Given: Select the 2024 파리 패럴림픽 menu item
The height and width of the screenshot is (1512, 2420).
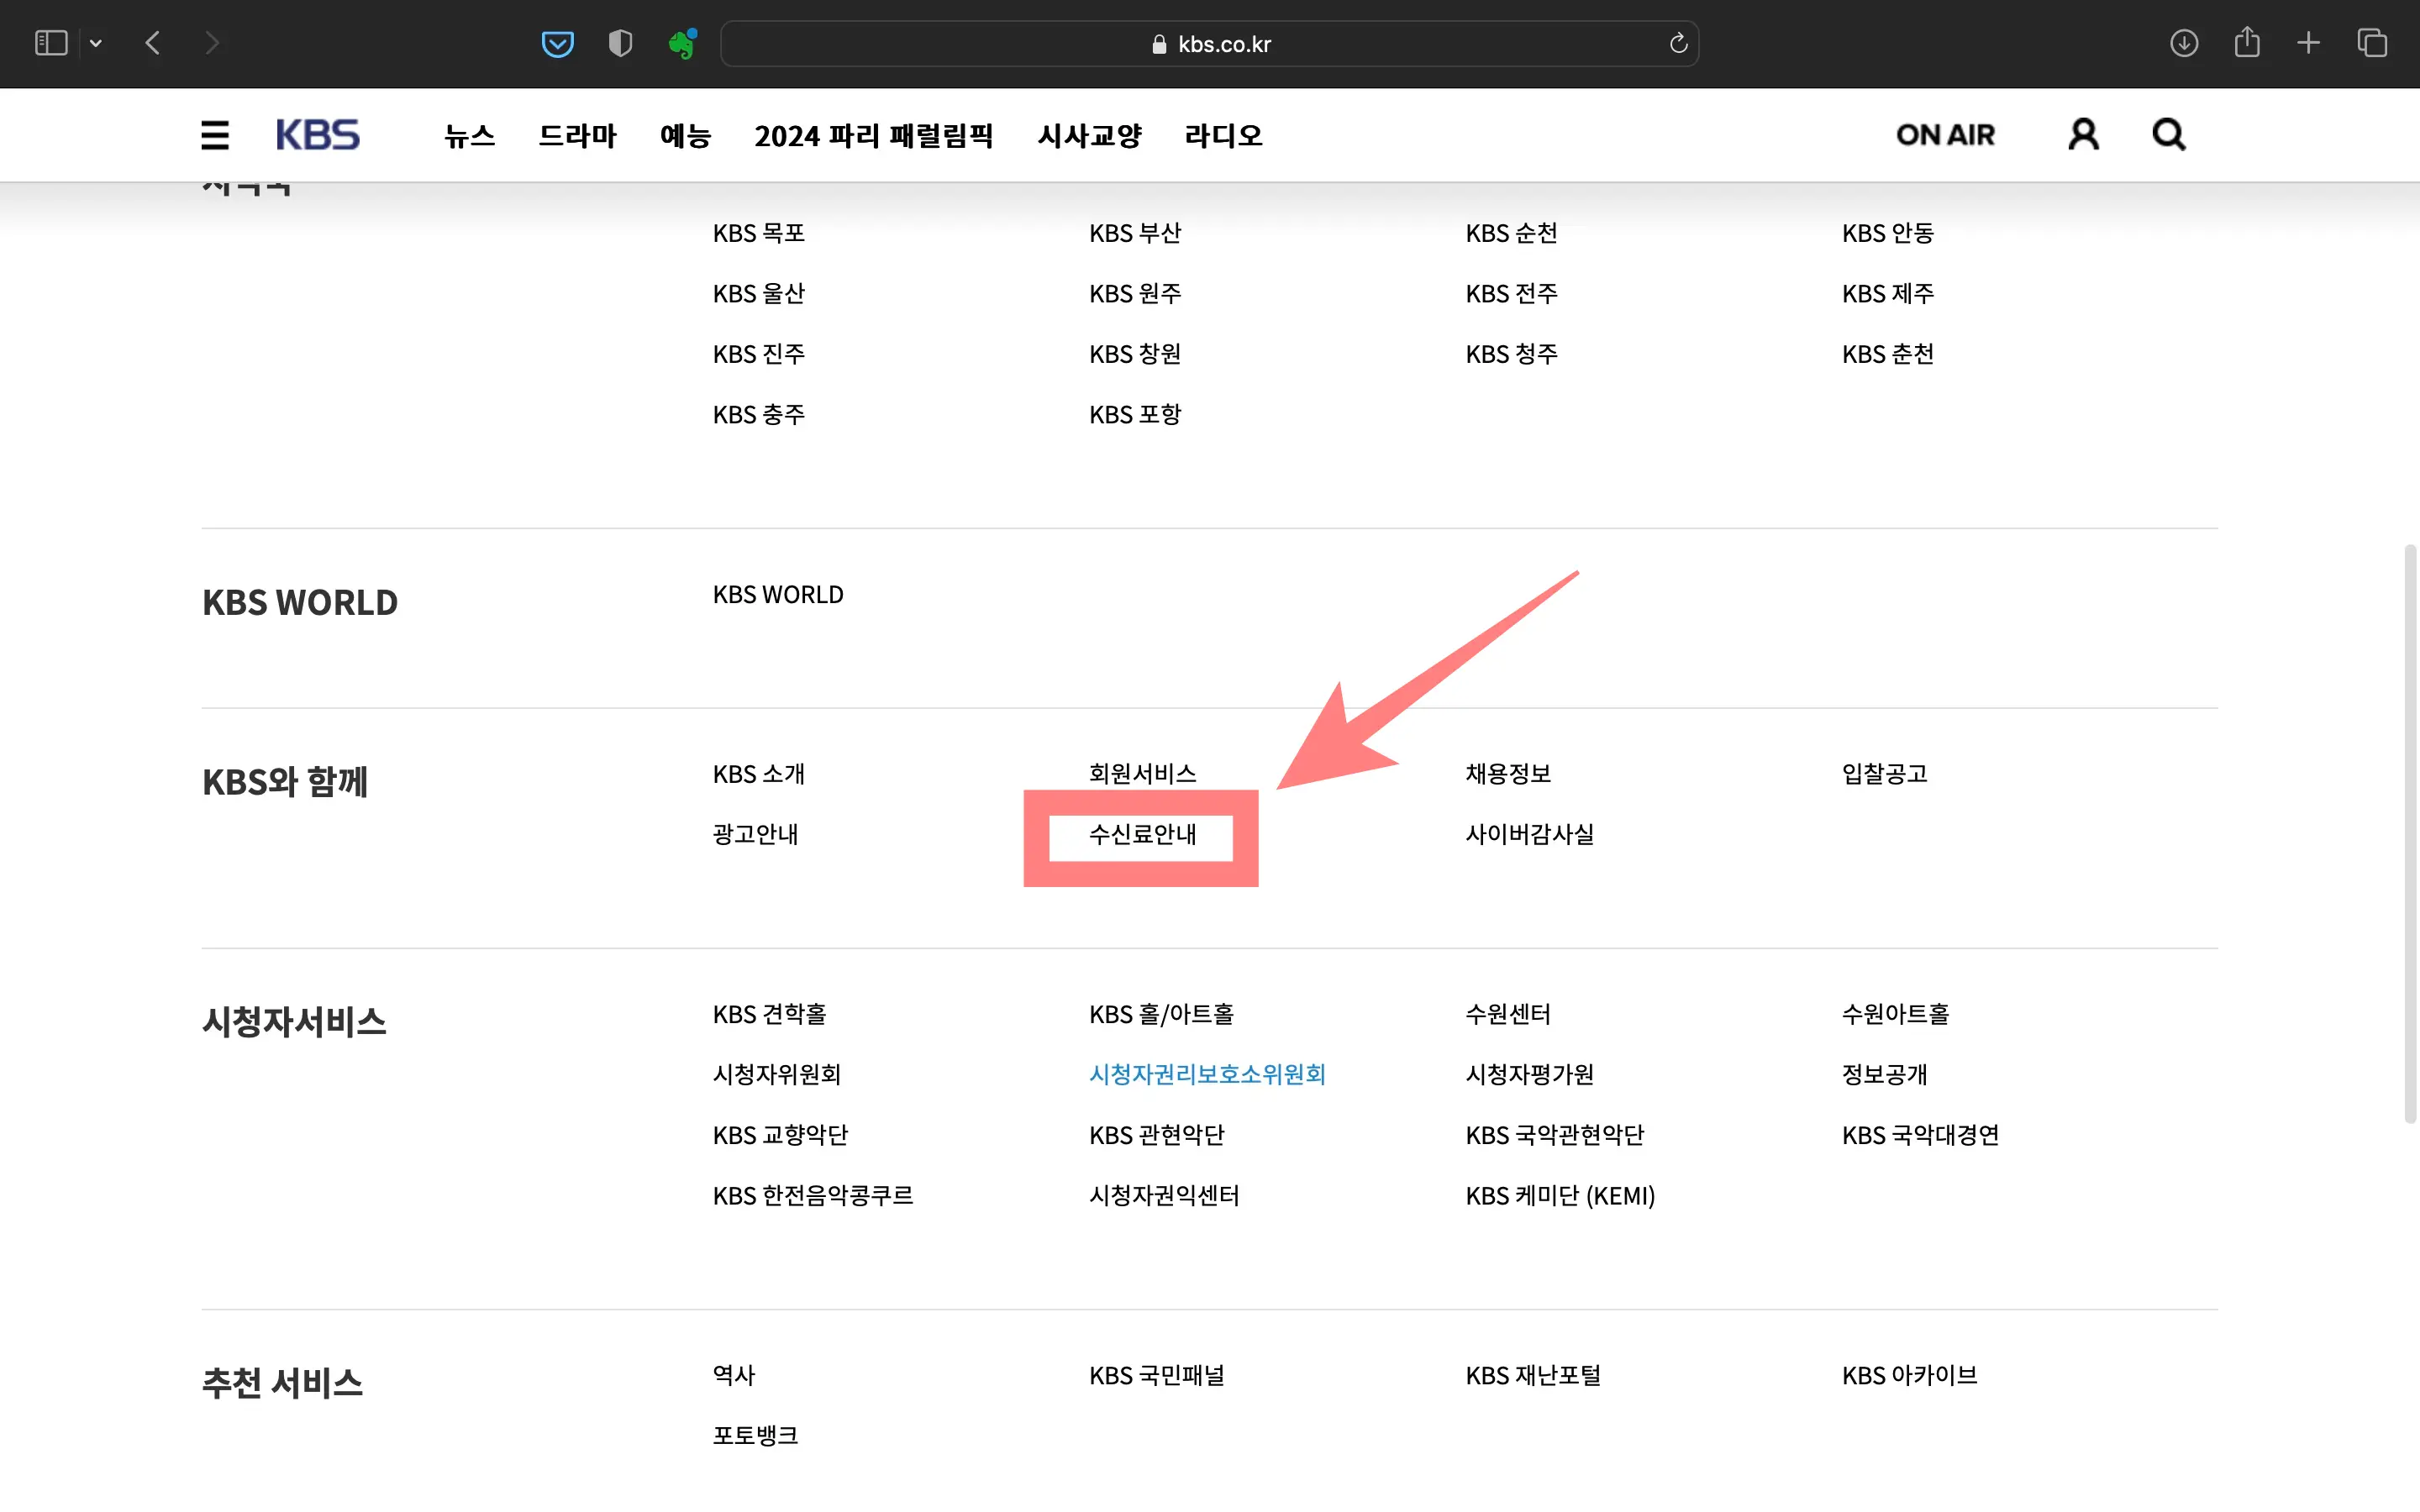Looking at the screenshot, I should pos(874,136).
